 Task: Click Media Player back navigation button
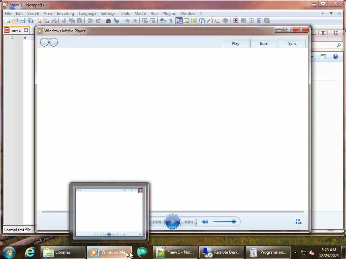coord(44,42)
